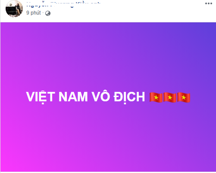Click the purple area above the post text
Viewport: 216px width, 173px height.
(108, 57)
